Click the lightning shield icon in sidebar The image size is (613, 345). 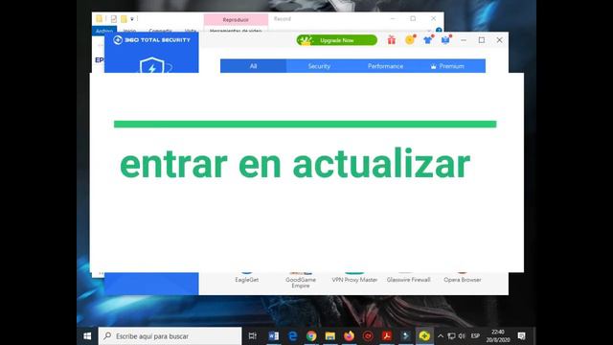pos(152,65)
